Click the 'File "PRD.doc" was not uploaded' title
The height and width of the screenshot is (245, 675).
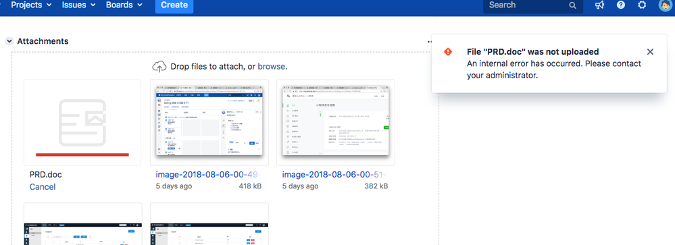click(533, 51)
